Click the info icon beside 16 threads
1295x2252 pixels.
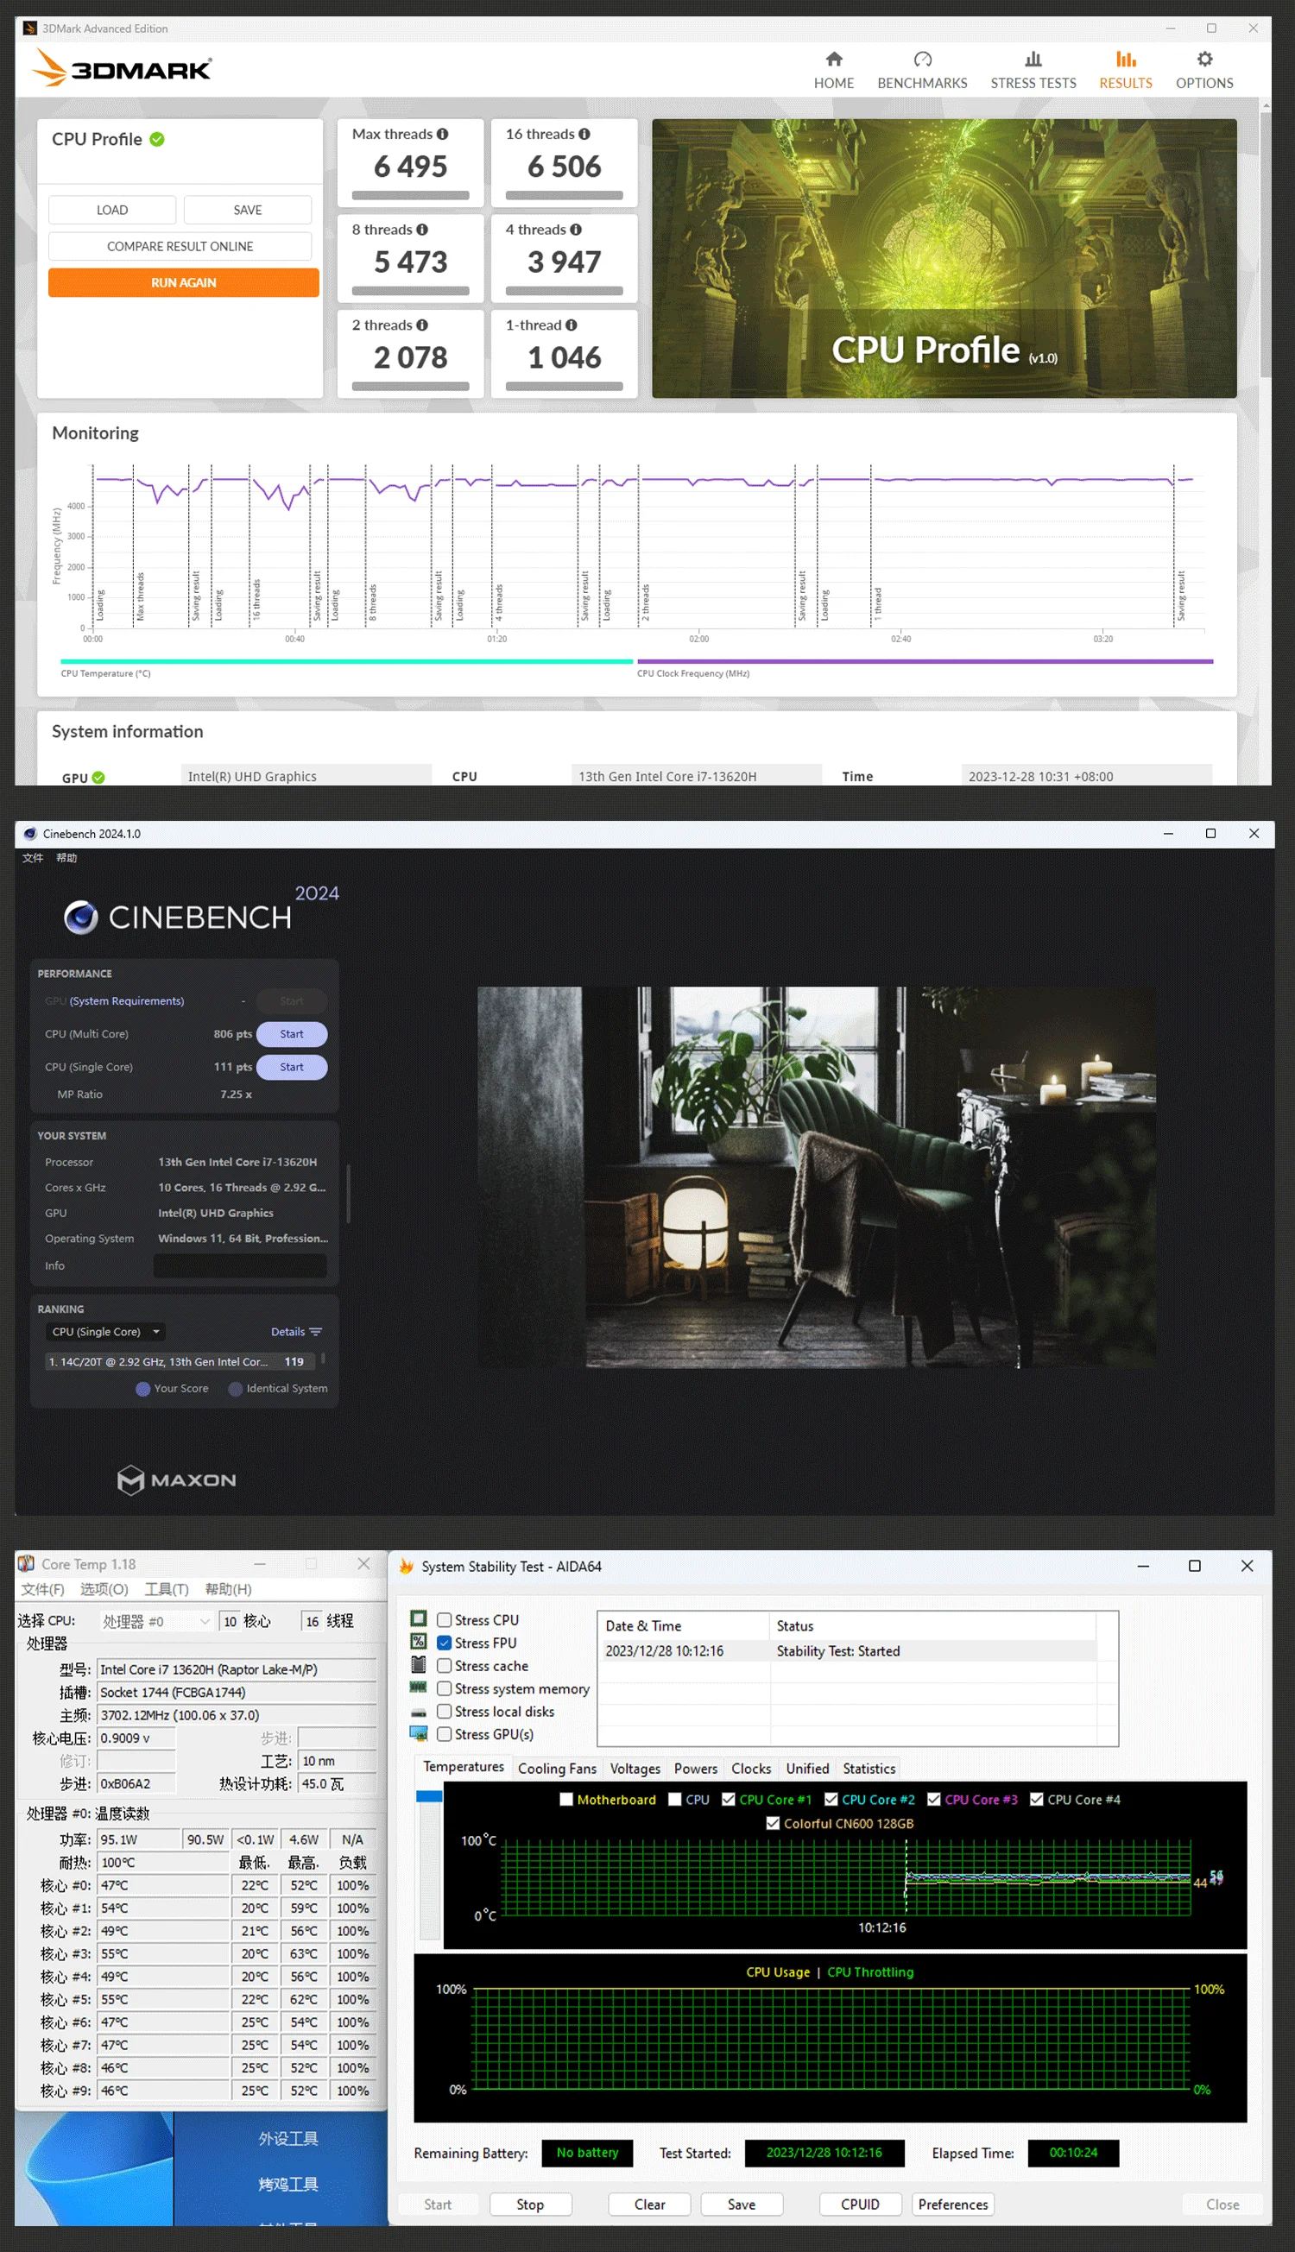(584, 135)
